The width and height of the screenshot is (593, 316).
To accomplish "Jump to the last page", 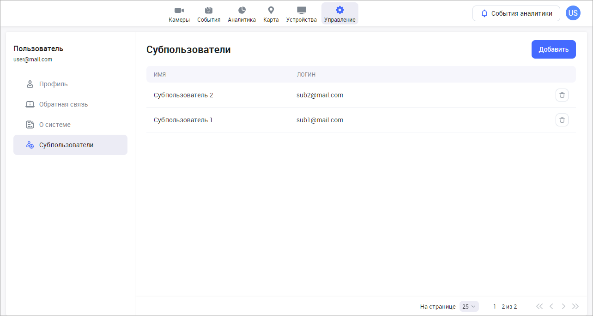I will click(575, 306).
